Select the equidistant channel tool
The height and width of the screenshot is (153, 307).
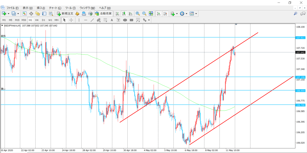click(99, 20)
